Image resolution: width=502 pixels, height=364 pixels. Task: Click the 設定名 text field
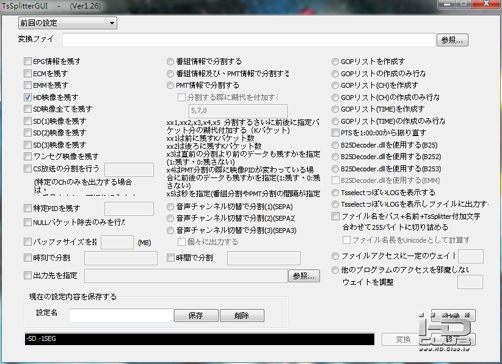tap(121, 315)
